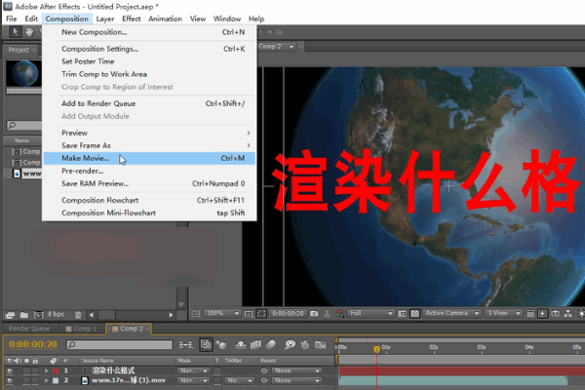Click the red label color swatch of layer 1
This screenshot has height=390, width=585.
57,370
